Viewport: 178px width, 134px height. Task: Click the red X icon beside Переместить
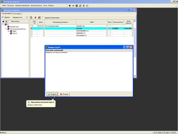(x=35, y=18)
